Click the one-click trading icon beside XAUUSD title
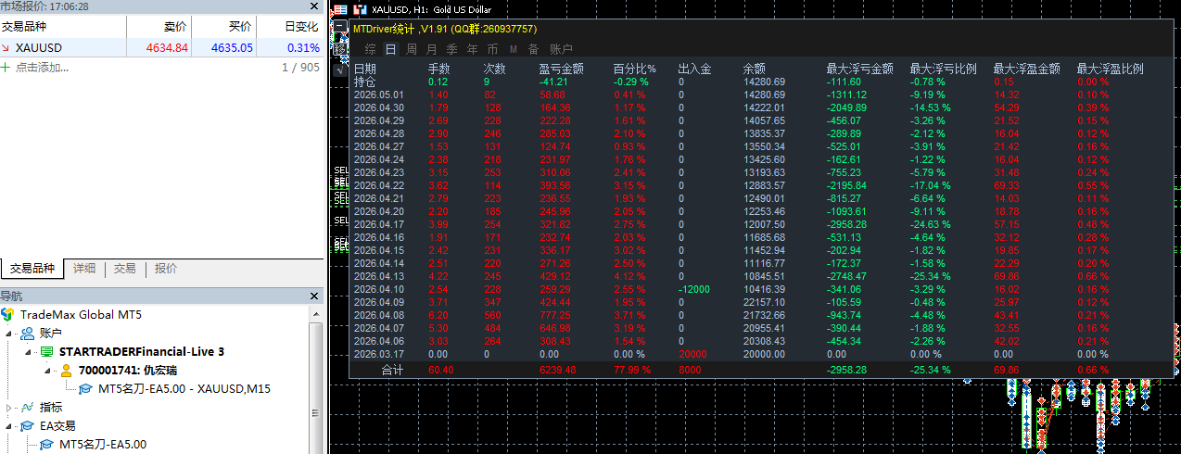The width and height of the screenshot is (1181, 454). (x=359, y=7)
